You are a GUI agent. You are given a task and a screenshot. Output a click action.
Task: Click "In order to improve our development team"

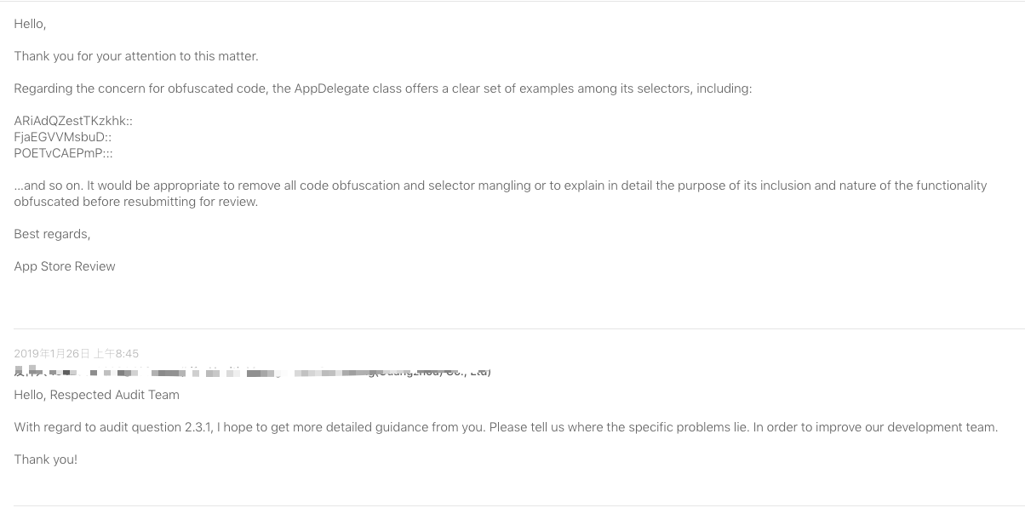pyautogui.click(x=875, y=427)
